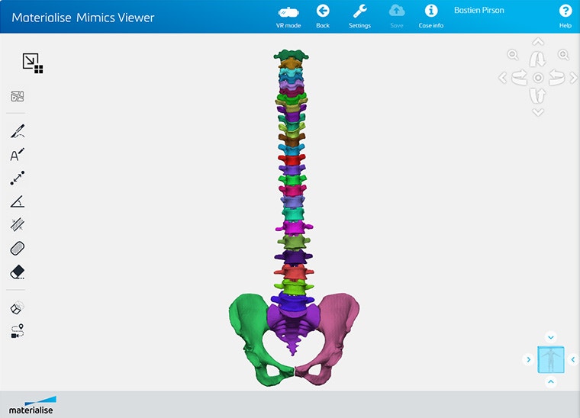Select the distance measurement tool
Image resolution: width=580 pixels, height=418 pixels.
click(18, 178)
